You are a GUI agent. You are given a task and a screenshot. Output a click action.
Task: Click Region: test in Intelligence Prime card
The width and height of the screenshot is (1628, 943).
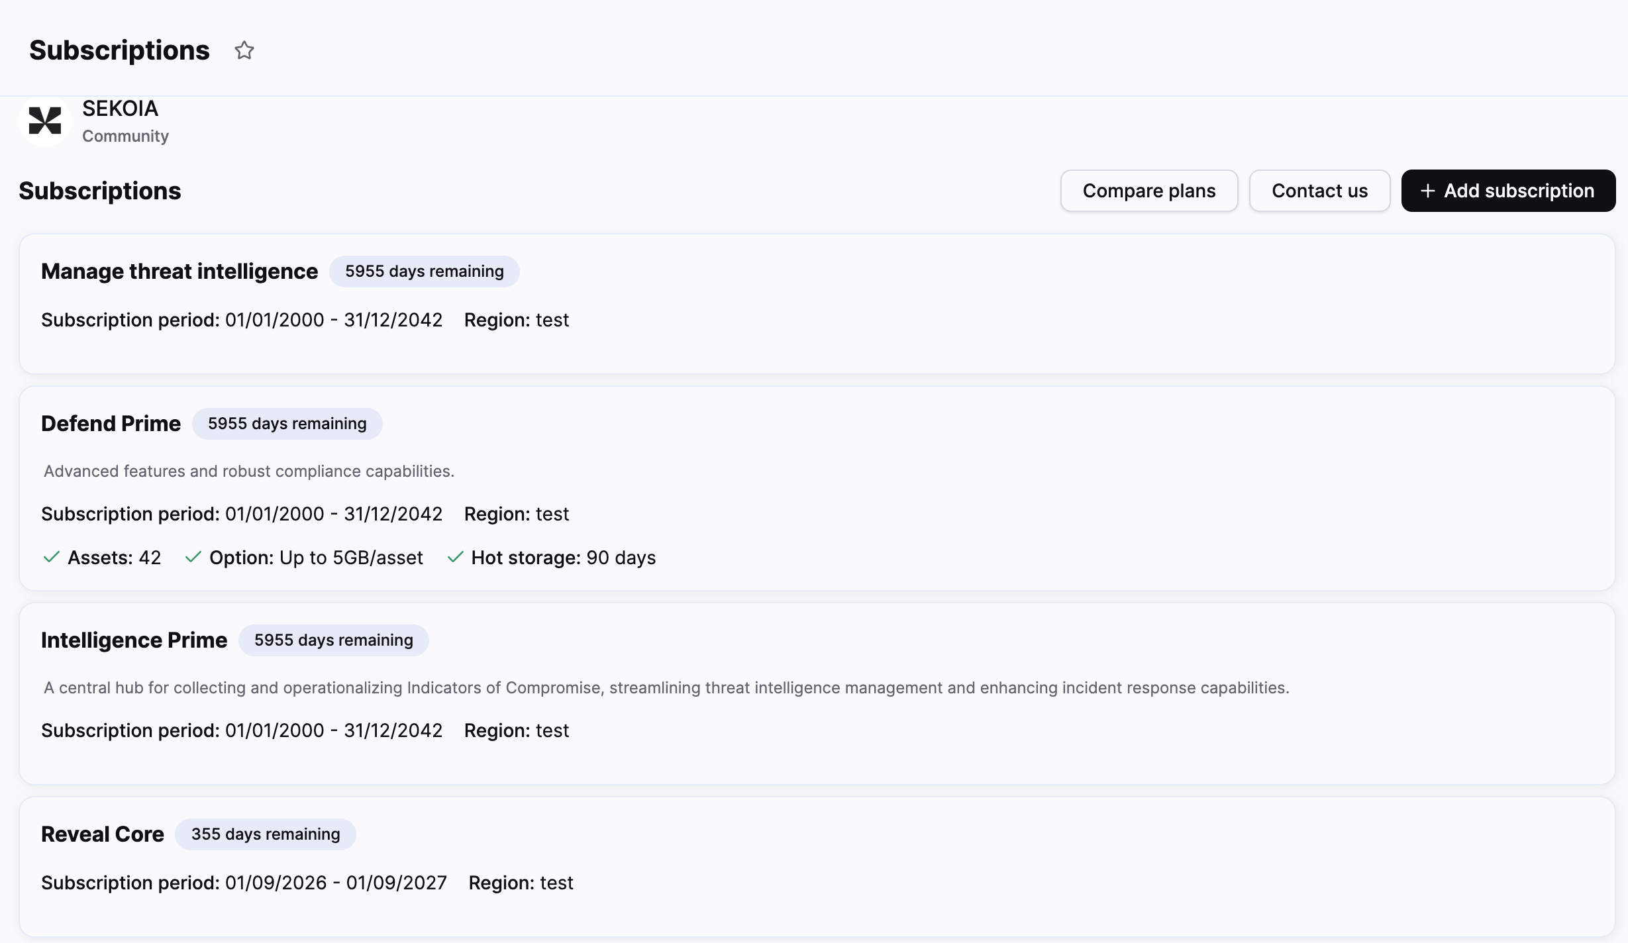coord(517,730)
